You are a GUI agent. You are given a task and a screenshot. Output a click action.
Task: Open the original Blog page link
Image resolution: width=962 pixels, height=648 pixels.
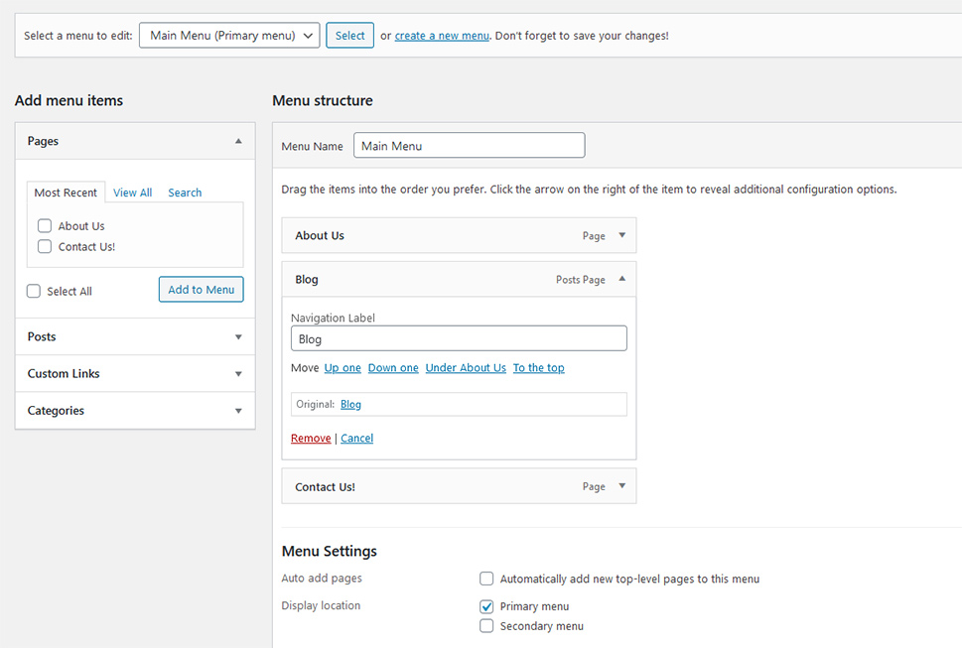[350, 404]
